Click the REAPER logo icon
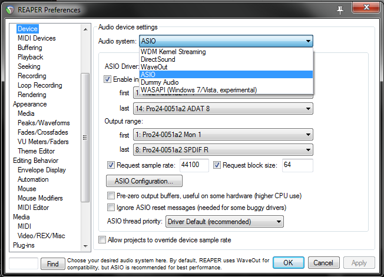This screenshot has height=277, width=384. (10, 10)
